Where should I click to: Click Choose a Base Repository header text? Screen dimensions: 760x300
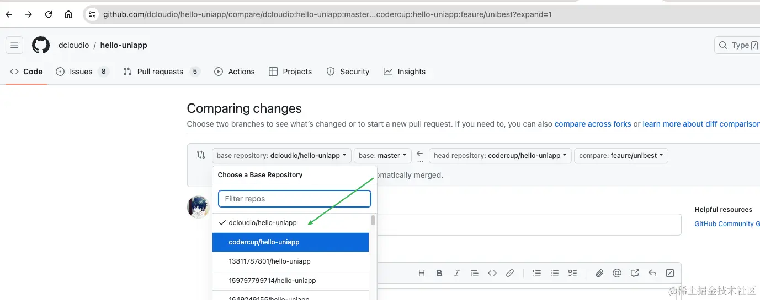[x=260, y=175]
